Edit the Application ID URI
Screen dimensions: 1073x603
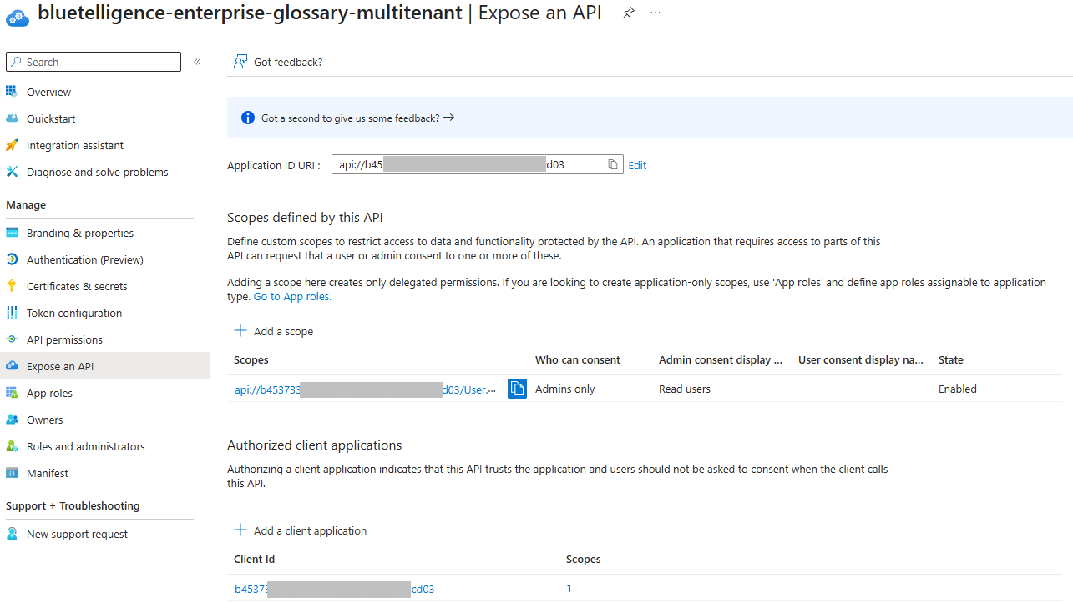638,165
